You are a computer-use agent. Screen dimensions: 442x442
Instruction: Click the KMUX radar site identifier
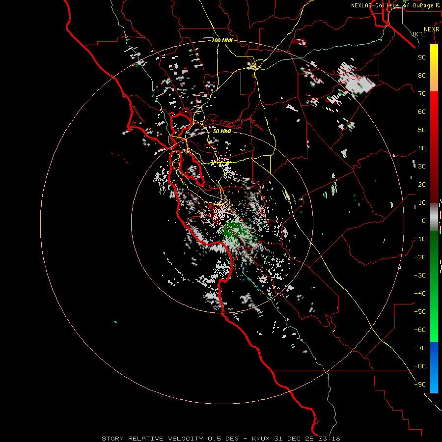click(261, 439)
